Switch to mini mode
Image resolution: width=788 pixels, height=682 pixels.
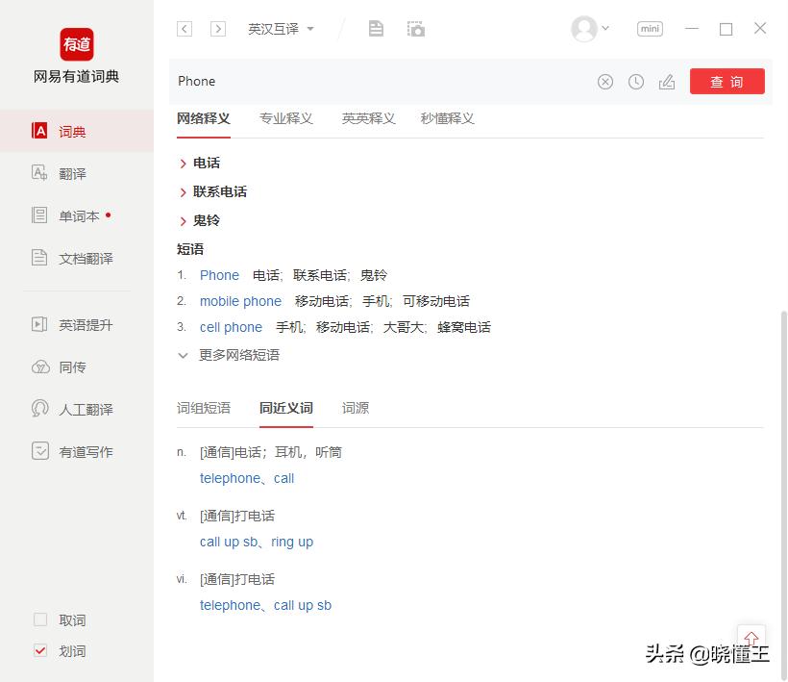pyautogui.click(x=650, y=28)
